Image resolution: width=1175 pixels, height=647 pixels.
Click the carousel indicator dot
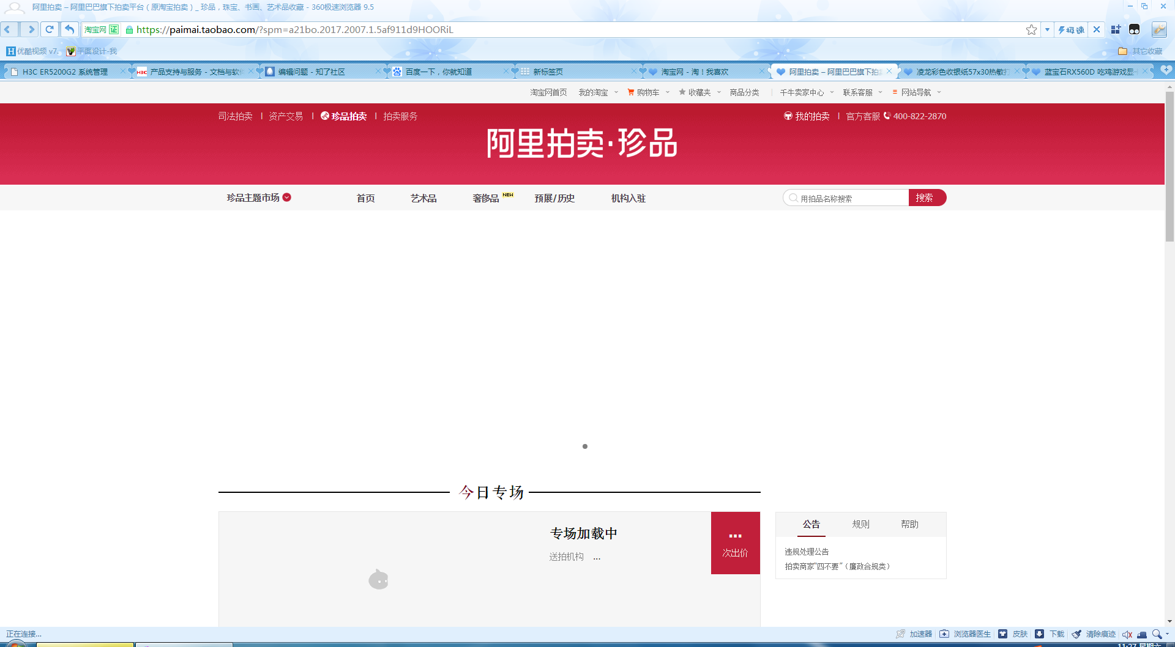pos(585,446)
